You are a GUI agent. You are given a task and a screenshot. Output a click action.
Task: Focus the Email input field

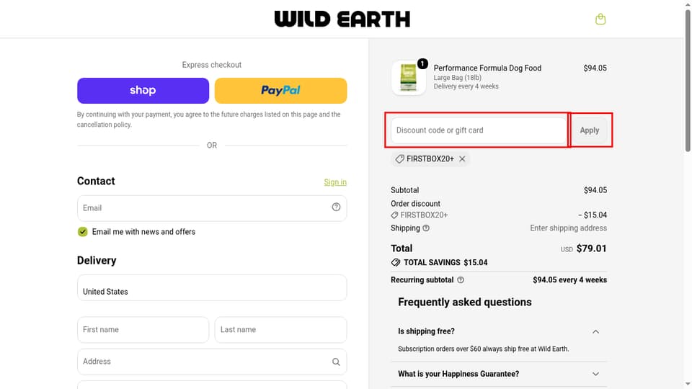(212, 208)
